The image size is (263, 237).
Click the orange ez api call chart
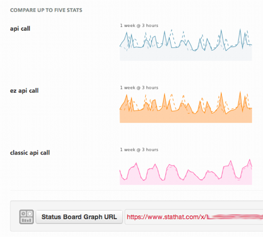click(186, 107)
